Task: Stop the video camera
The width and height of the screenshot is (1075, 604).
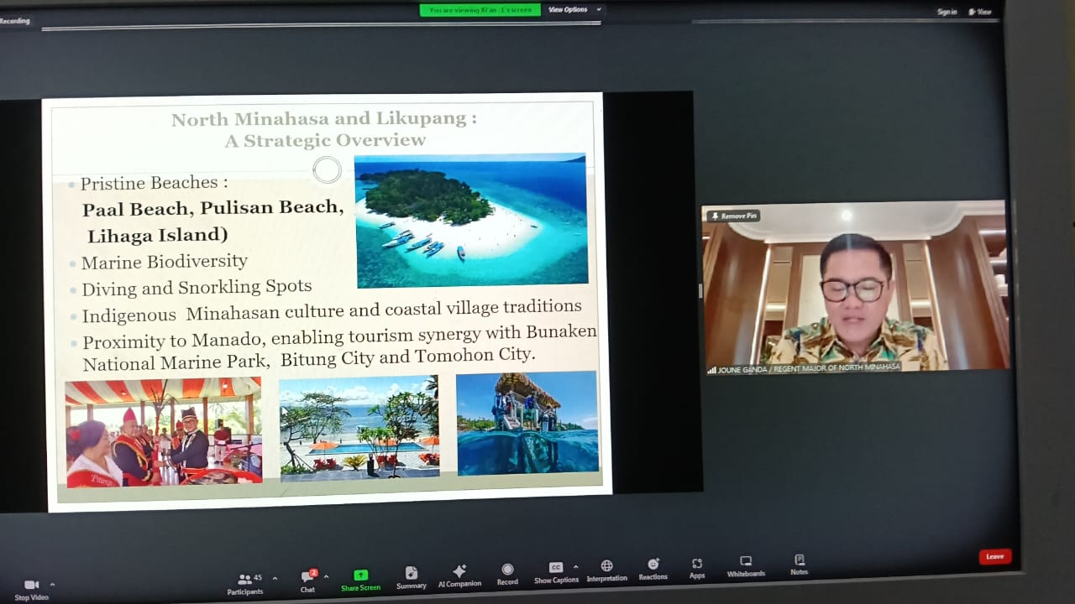Action: [31, 586]
